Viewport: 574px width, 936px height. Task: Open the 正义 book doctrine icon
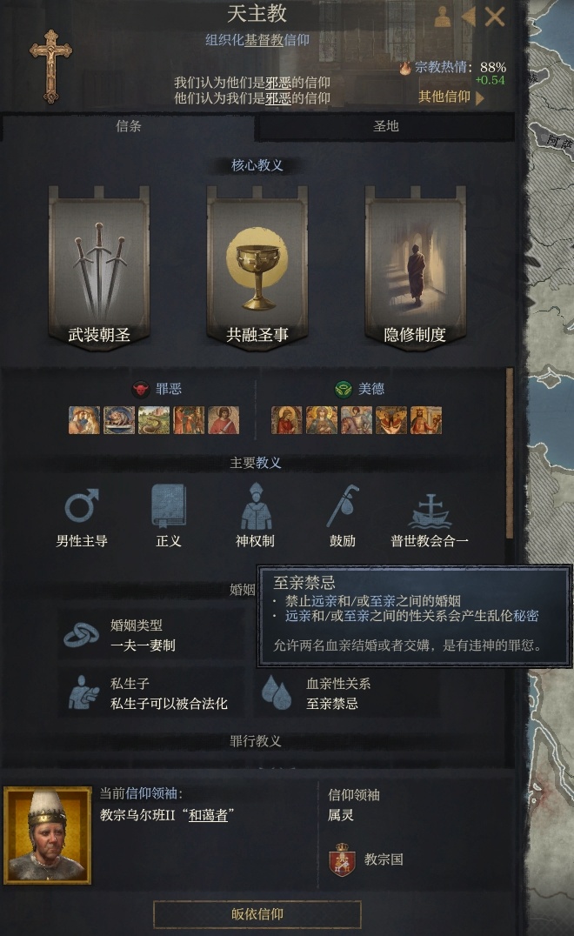click(168, 506)
